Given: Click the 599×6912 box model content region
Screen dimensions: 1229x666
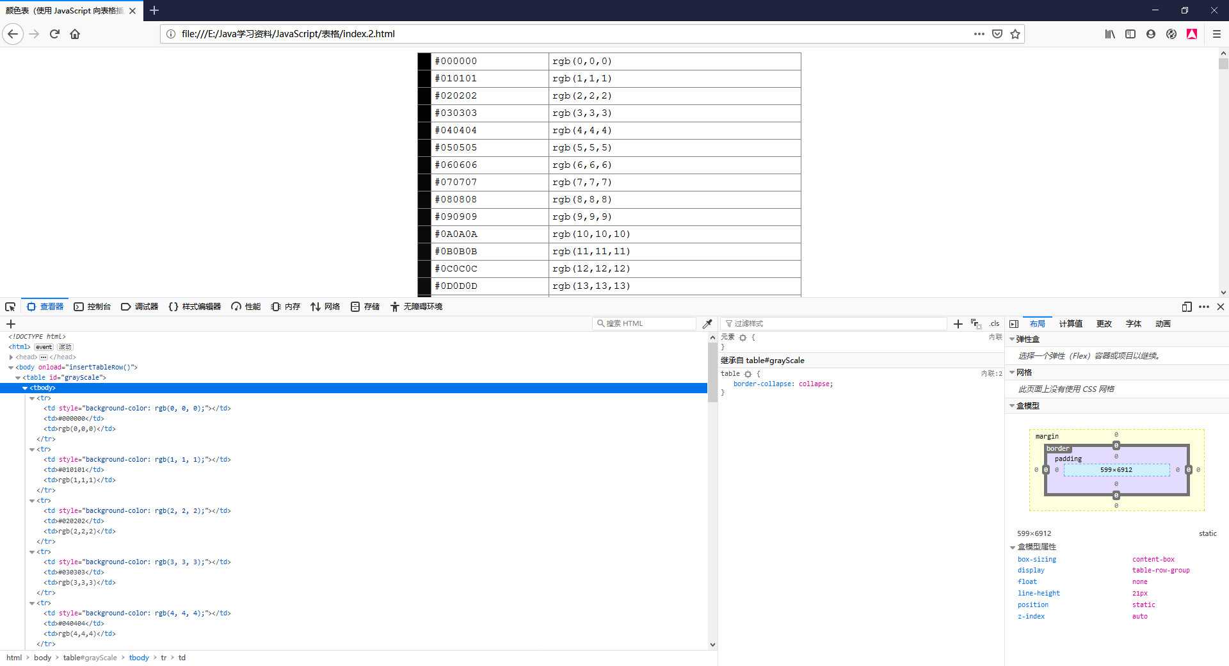Looking at the screenshot, I should (1116, 470).
